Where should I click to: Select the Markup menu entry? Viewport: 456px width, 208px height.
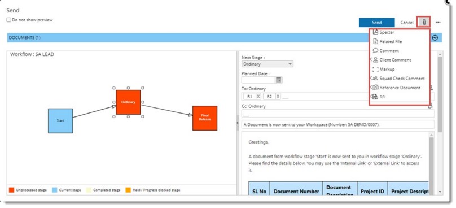(x=387, y=69)
